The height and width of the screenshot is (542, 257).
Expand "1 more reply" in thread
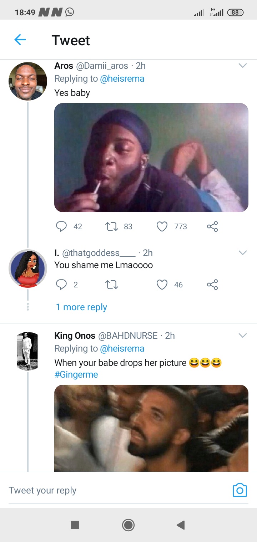click(x=81, y=307)
